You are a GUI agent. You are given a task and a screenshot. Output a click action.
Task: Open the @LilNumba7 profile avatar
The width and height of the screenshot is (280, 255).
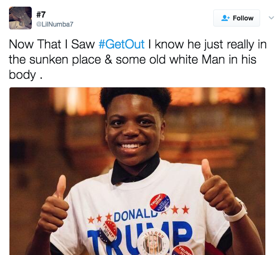tap(20, 18)
